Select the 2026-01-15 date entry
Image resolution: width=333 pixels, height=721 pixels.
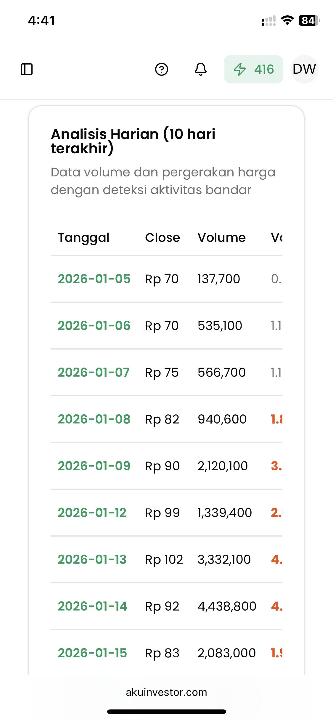[x=92, y=653]
